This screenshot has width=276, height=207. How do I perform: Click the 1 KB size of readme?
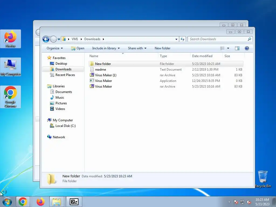tap(239, 70)
